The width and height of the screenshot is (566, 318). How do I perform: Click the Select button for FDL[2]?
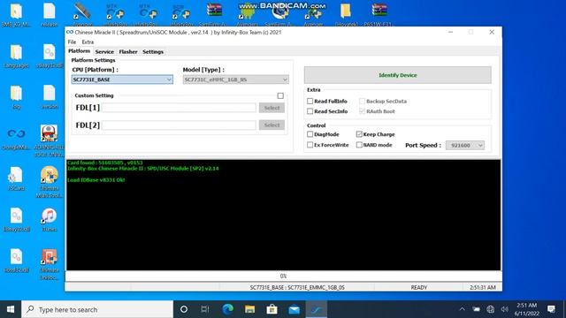272,125
